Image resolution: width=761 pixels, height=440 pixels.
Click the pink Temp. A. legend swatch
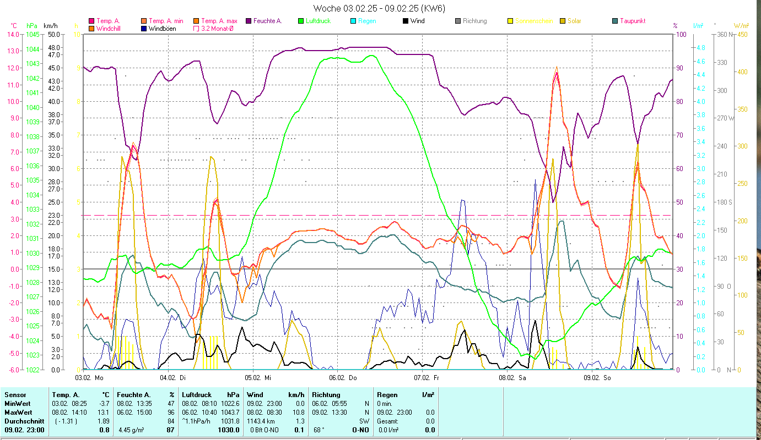click(x=91, y=21)
